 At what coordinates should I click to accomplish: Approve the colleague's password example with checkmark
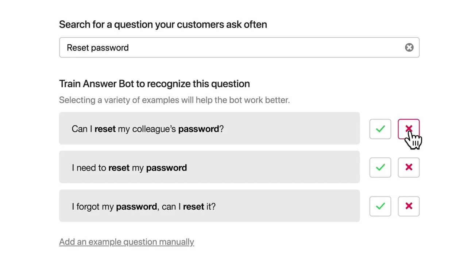380,129
